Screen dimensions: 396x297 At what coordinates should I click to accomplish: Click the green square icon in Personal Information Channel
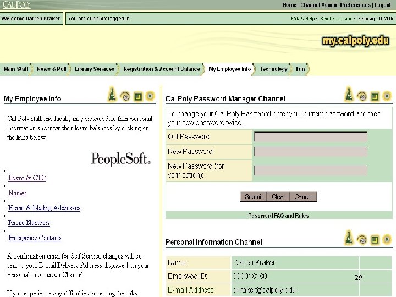point(375,239)
